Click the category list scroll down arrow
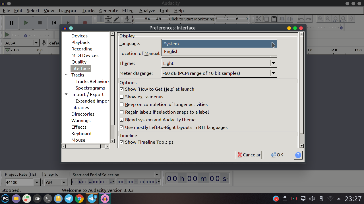This screenshot has width=364, height=204. pyautogui.click(x=112, y=141)
